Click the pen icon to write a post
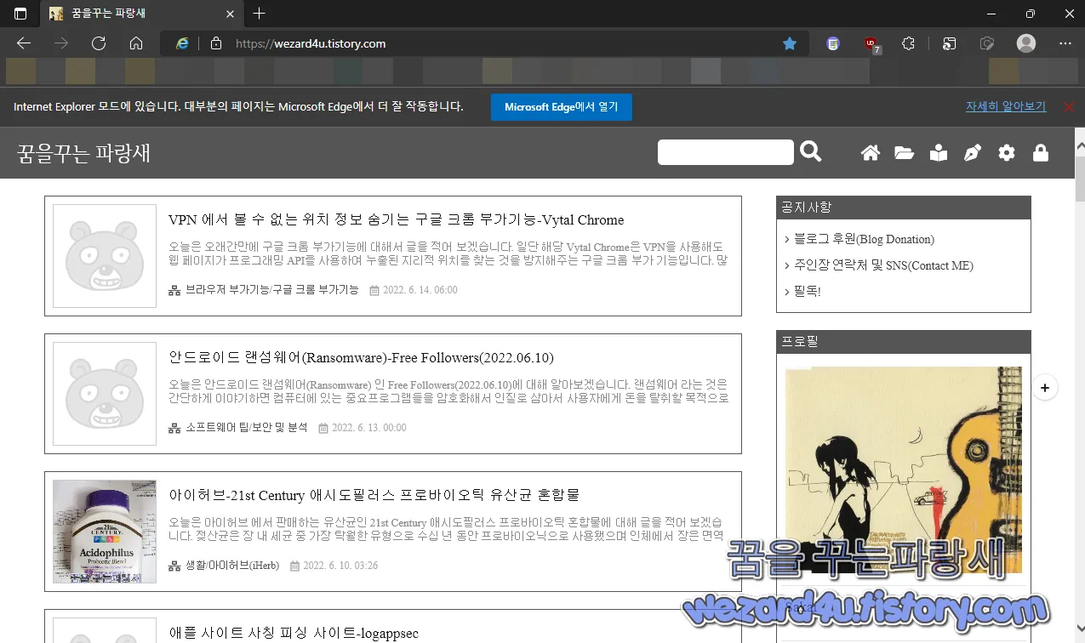This screenshot has height=643, width=1085. click(x=972, y=152)
